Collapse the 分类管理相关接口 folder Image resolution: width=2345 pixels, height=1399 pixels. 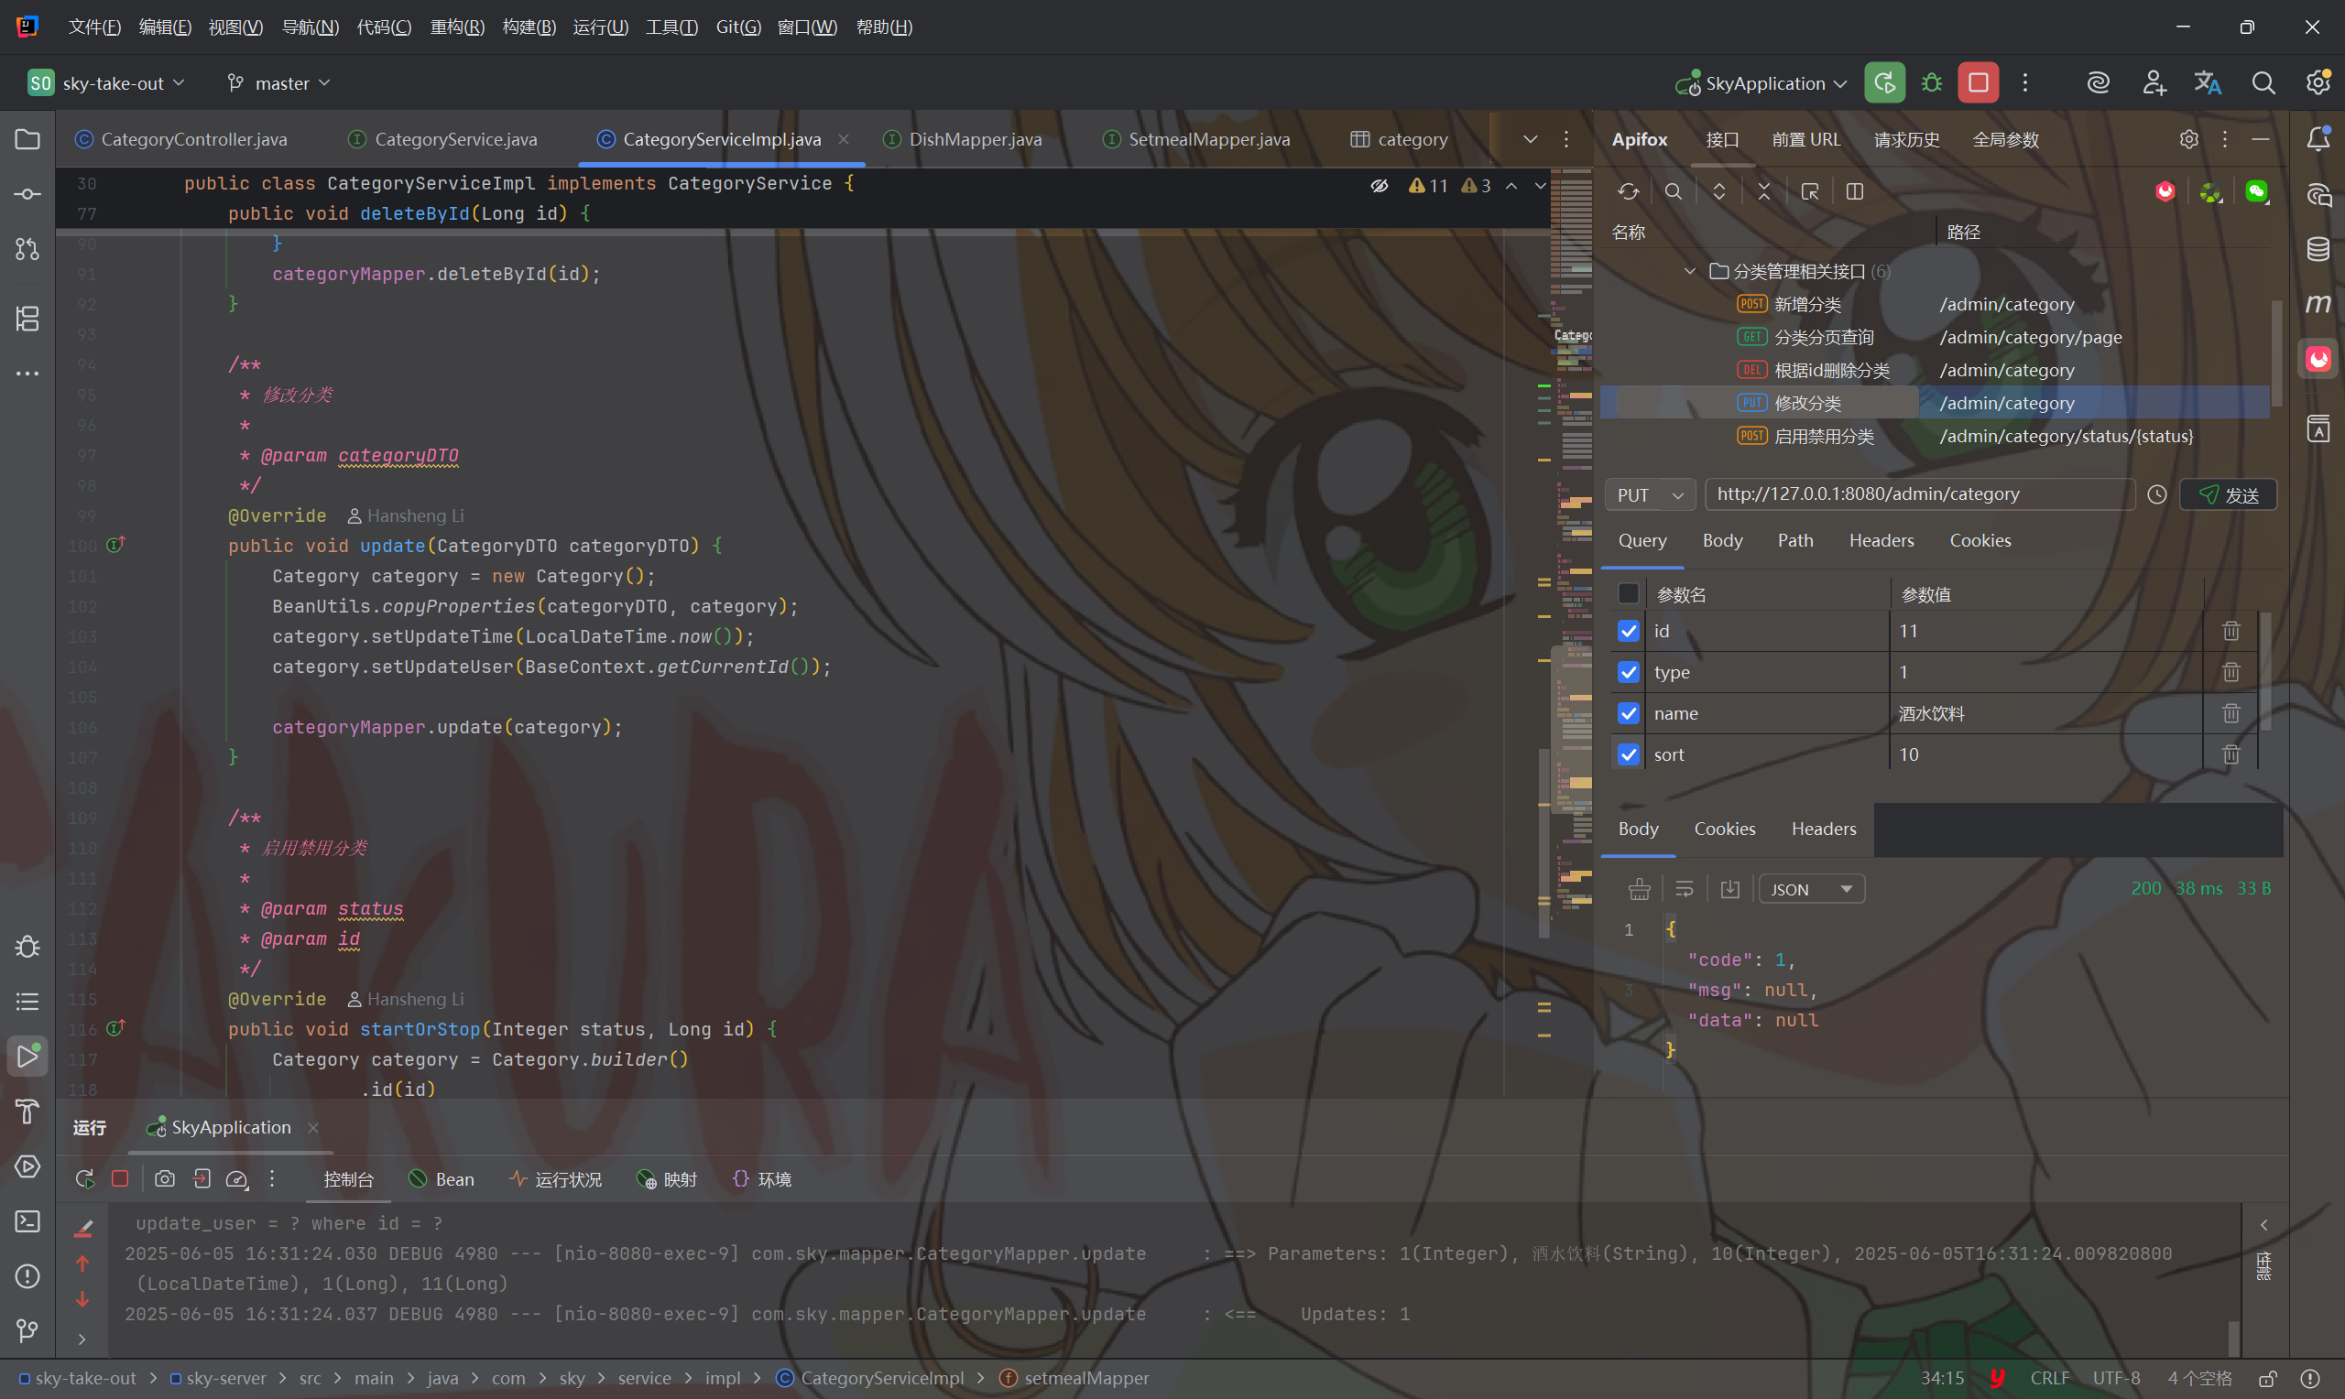(x=1690, y=272)
